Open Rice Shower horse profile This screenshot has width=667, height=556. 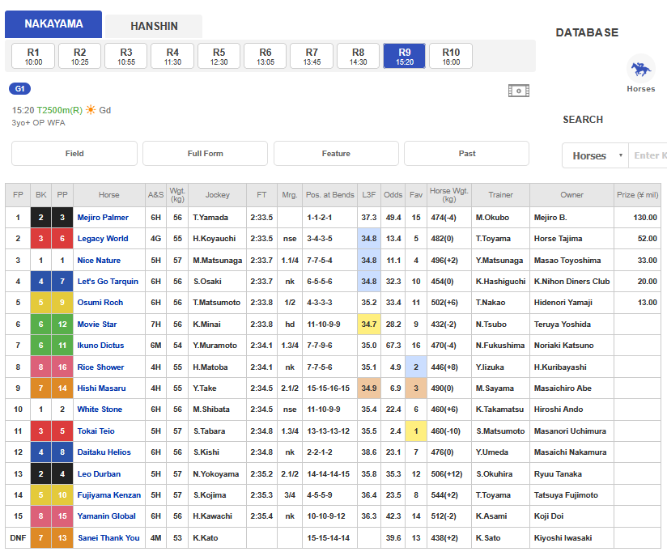[100, 367]
